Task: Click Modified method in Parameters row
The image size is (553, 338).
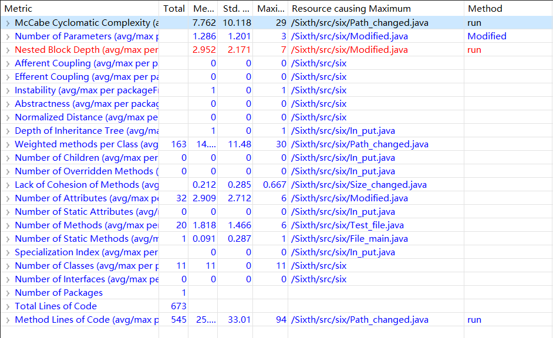Action: pos(487,36)
